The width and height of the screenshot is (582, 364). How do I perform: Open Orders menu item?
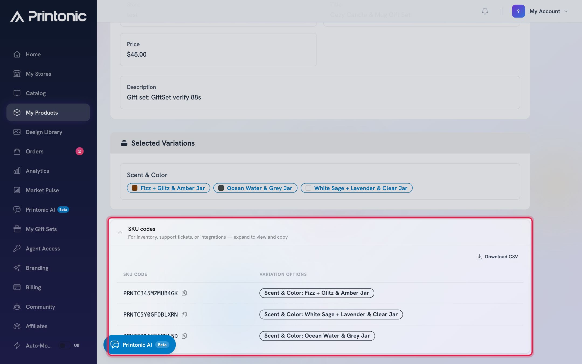48,151
